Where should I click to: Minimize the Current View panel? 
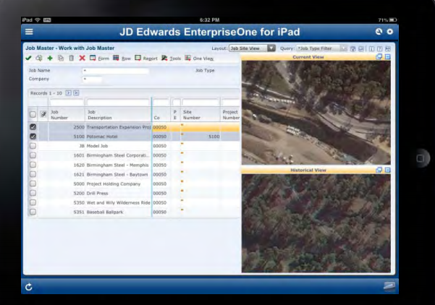pos(388,57)
